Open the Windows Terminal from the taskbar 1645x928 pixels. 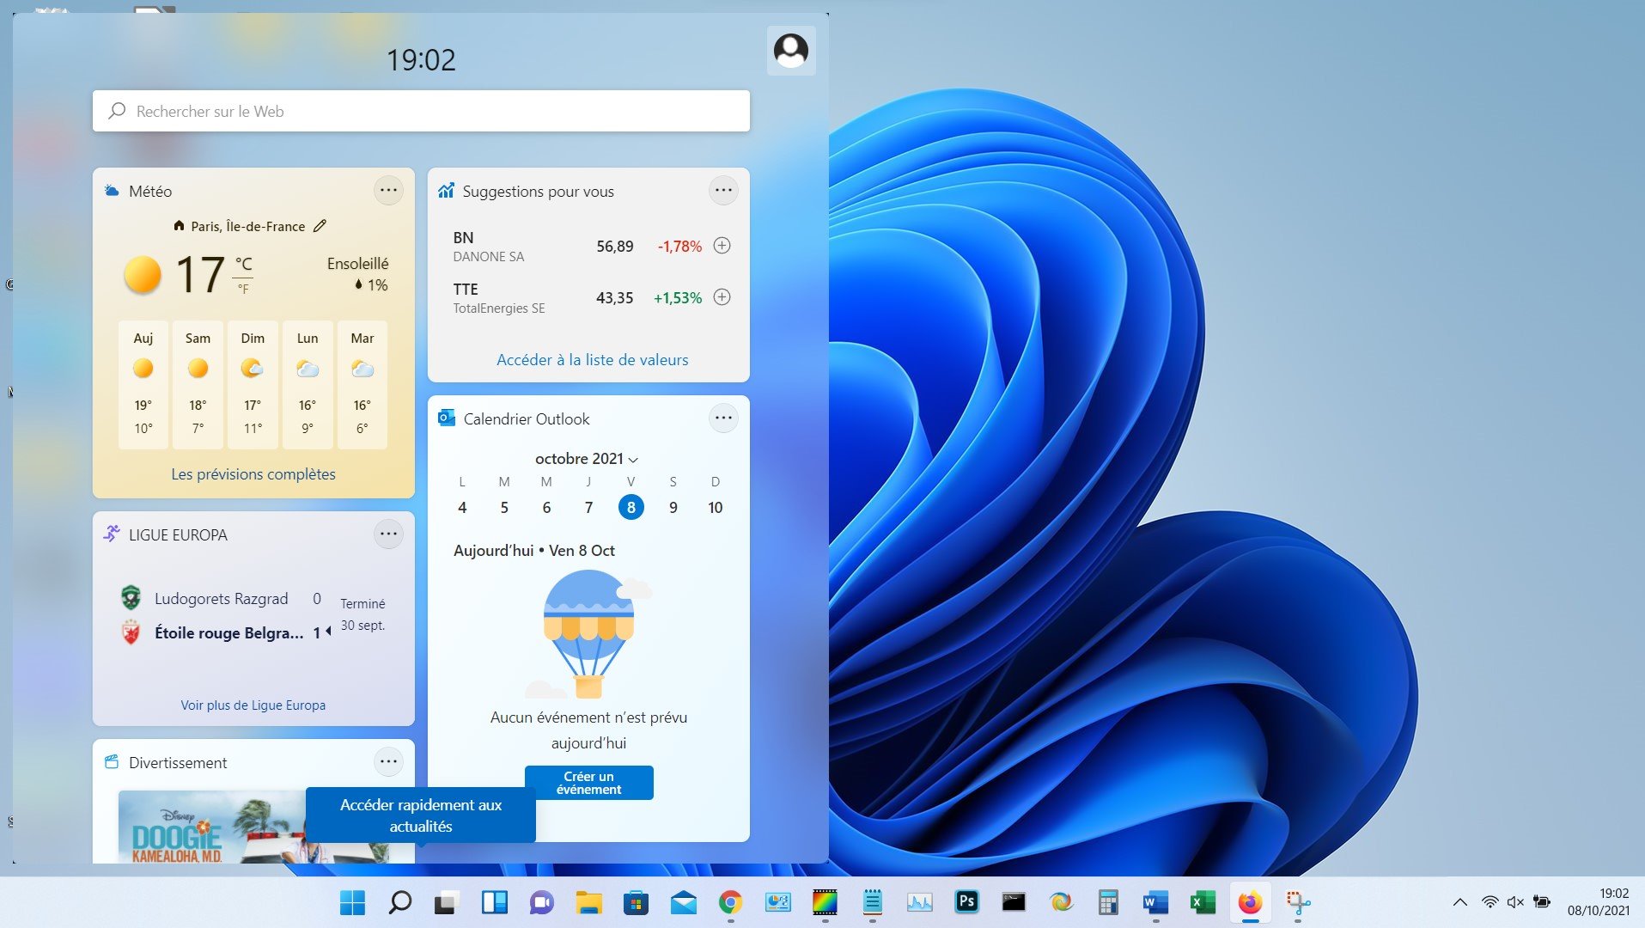pos(1014,902)
